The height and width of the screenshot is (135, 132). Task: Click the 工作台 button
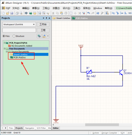pos(43,25)
